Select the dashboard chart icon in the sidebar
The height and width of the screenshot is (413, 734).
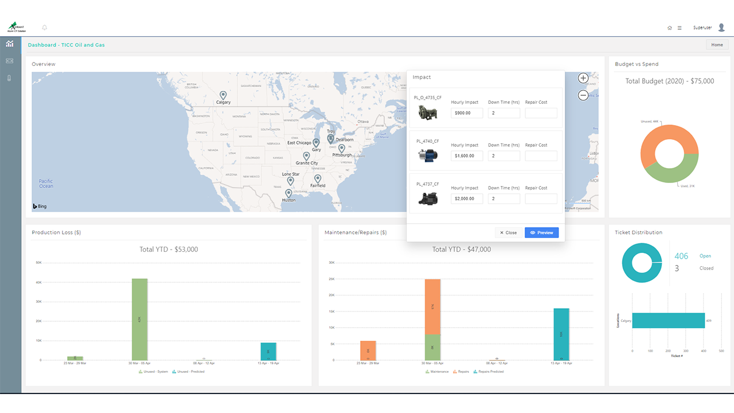pos(10,44)
